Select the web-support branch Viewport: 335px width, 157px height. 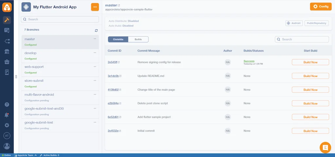(60, 70)
